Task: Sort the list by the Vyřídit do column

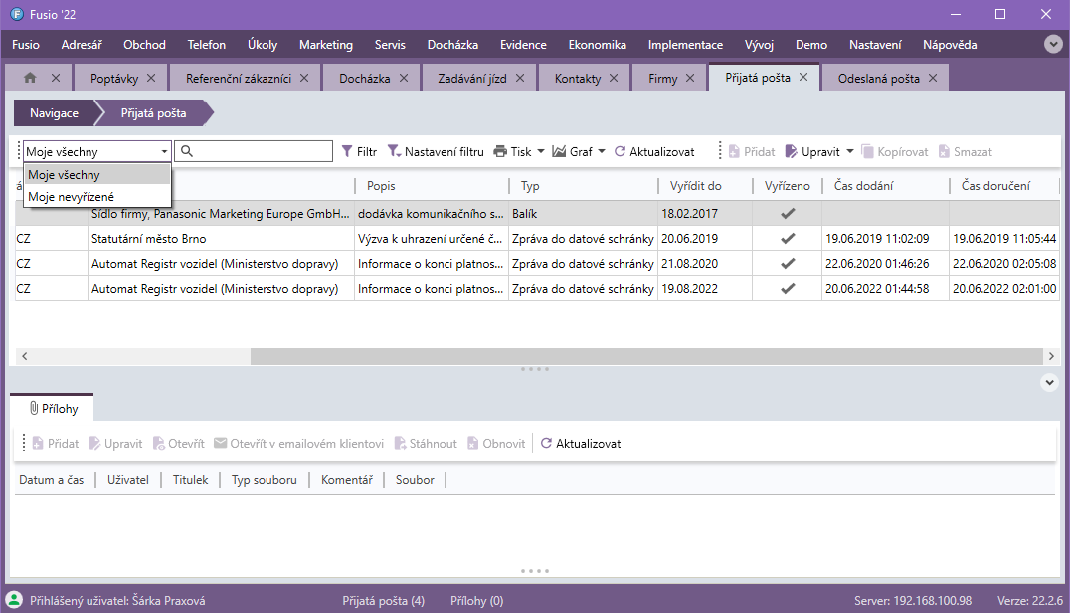Action: (x=695, y=186)
